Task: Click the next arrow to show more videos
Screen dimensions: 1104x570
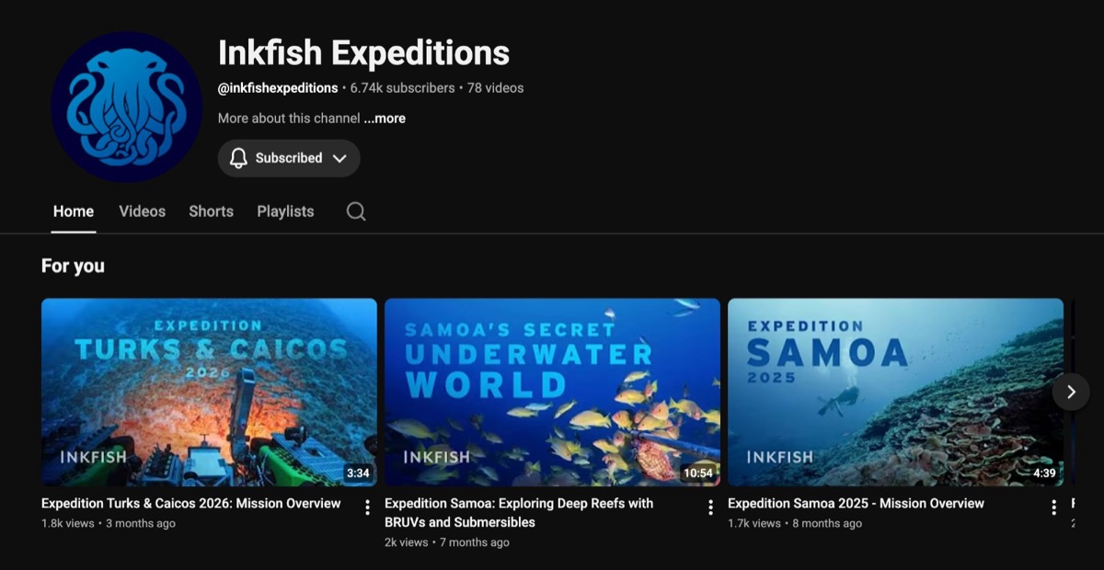Action: [x=1071, y=392]
